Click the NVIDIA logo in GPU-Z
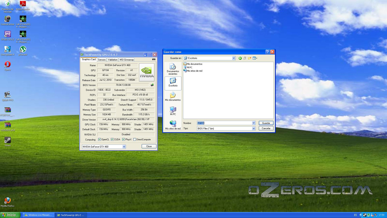Image resolution: width=387 pixels, height=218 pixels. 147,72
